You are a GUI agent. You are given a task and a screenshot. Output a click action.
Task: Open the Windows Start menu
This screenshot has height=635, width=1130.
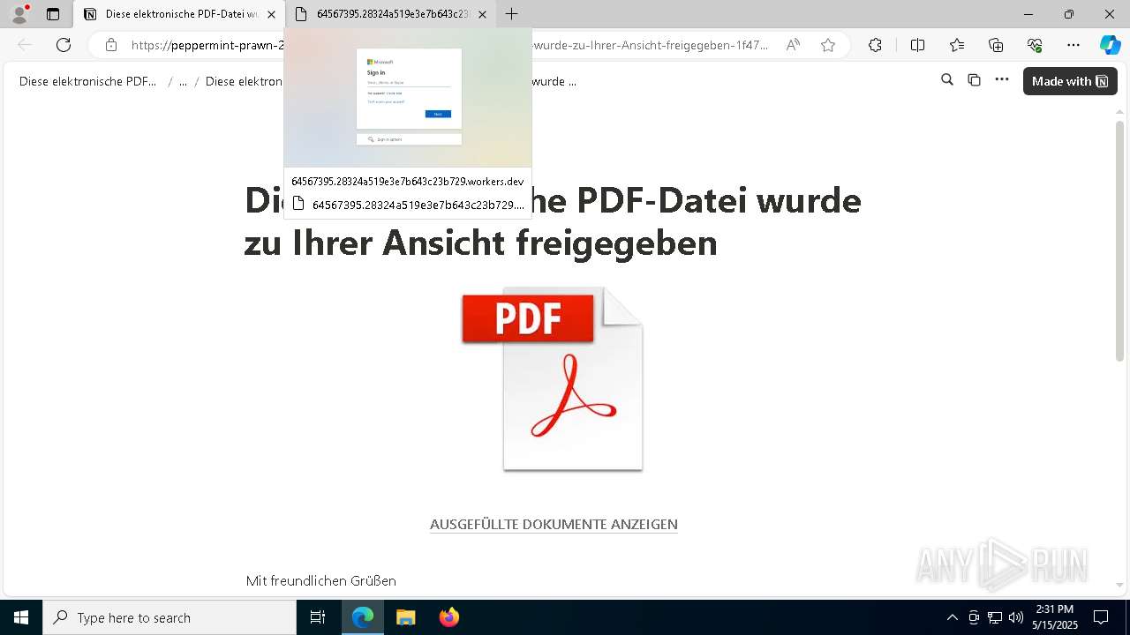[21, 617]
